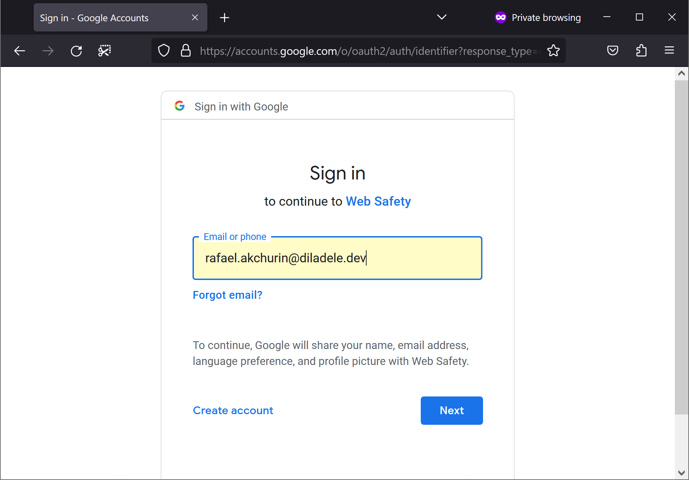
Task: Click the vertical scrollbar thumb
Action: 681,247
